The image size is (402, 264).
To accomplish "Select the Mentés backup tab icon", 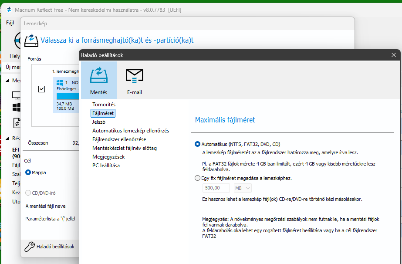I will (99, 80).
